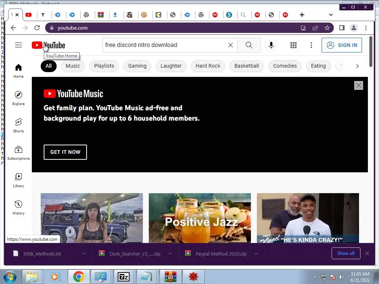The width and height of the screenshot is (379, 284).
Task: Select the Music filter chip
Action: point(73,66)
